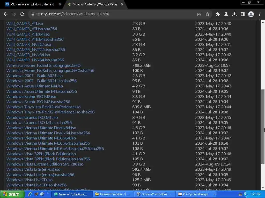The height and width of the screenshot is (198, 265).
Task: Download Windows Vista LiveCD.iso
Action: [30, 180]
